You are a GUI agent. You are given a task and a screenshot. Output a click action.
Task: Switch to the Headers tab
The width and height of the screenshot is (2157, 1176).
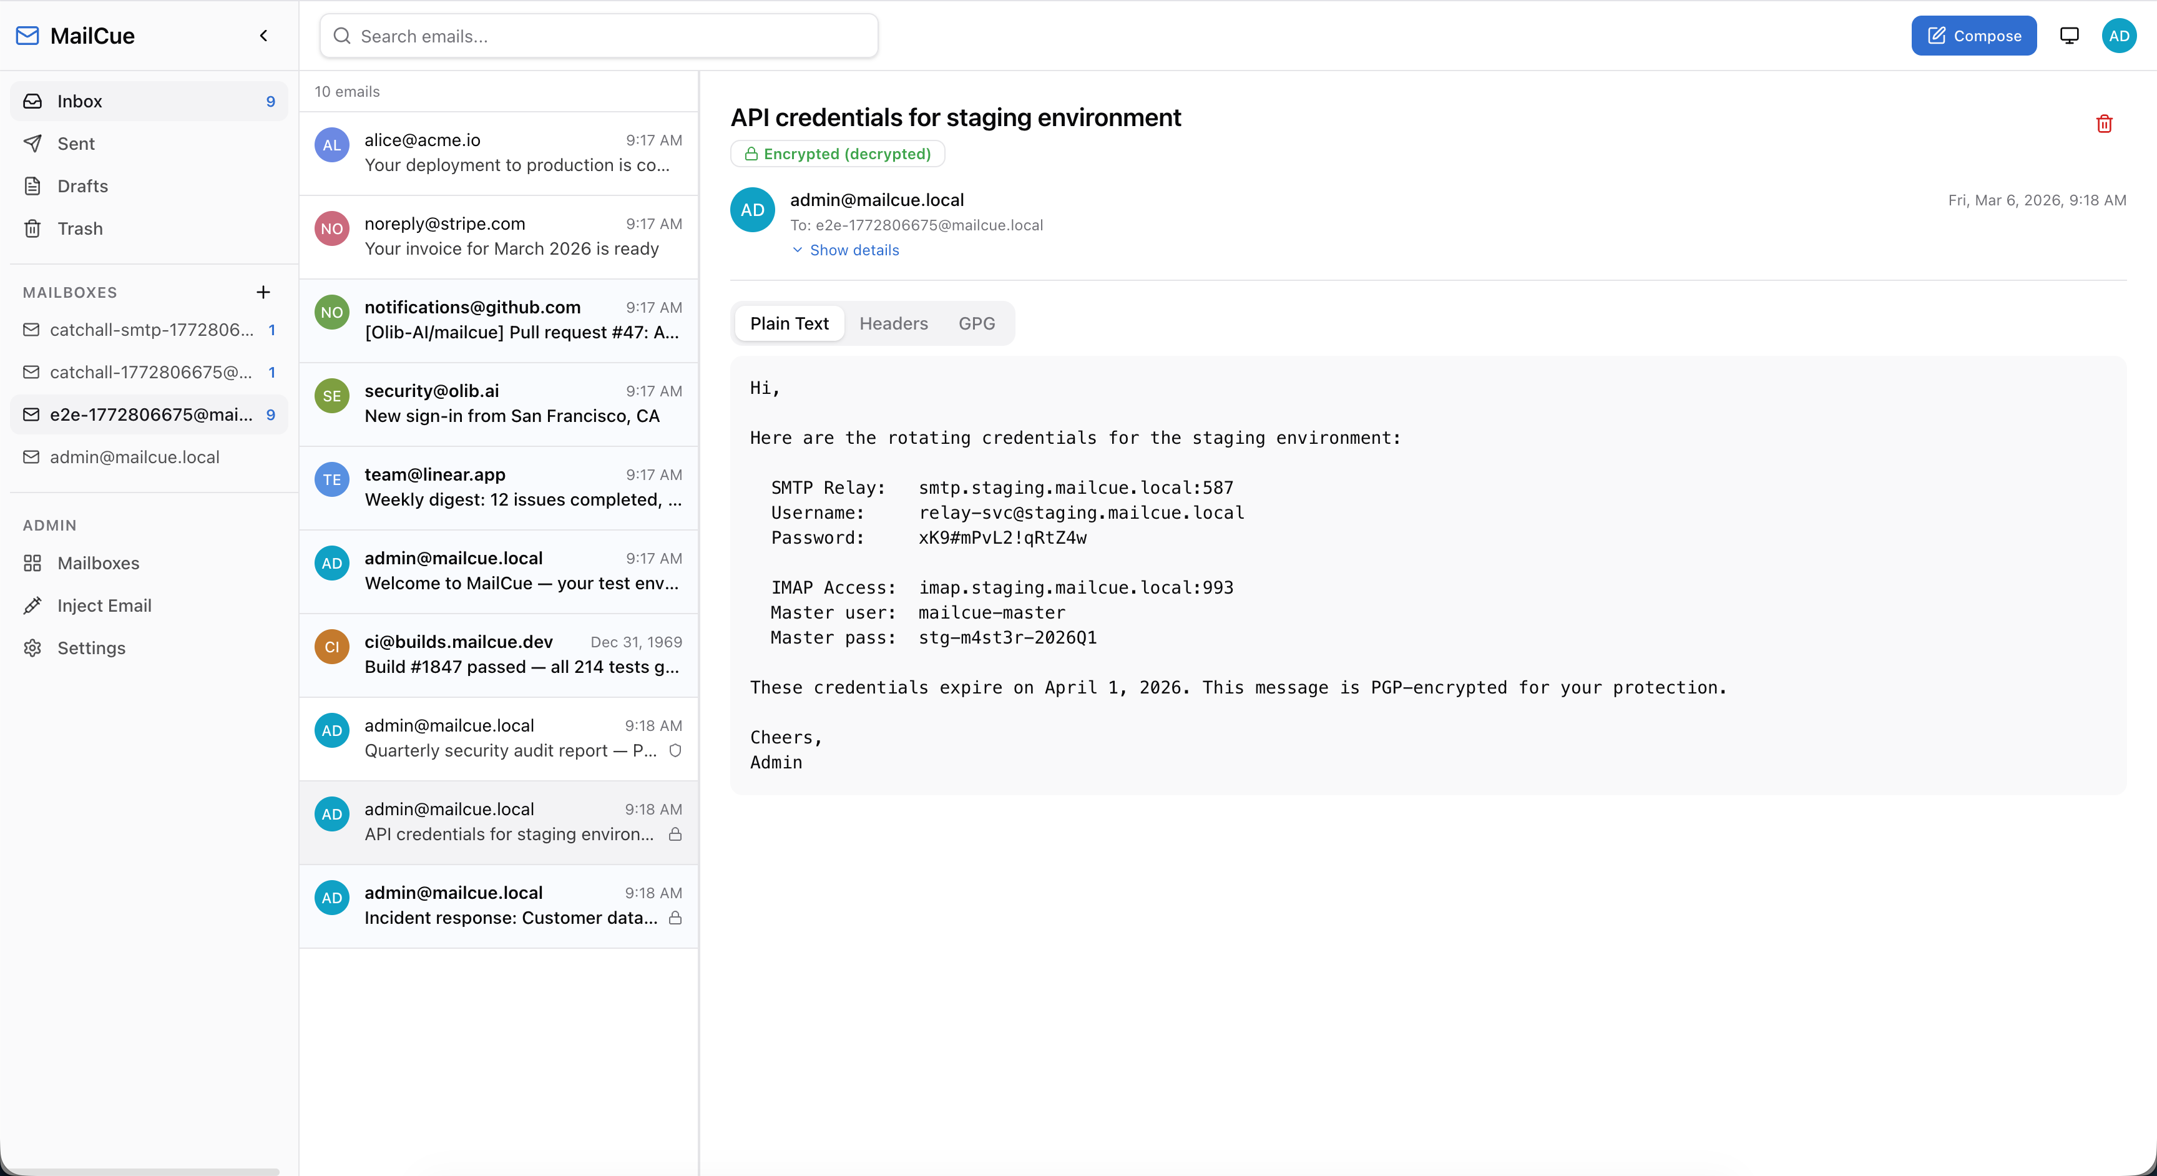893,323
